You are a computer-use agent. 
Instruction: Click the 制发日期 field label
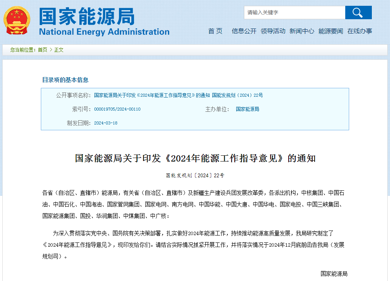[x=79, y=123]
